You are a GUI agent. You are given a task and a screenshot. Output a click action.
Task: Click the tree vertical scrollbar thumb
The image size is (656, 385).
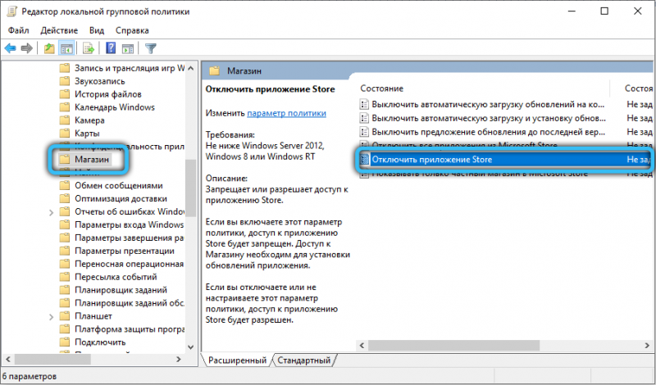(191, 188)
